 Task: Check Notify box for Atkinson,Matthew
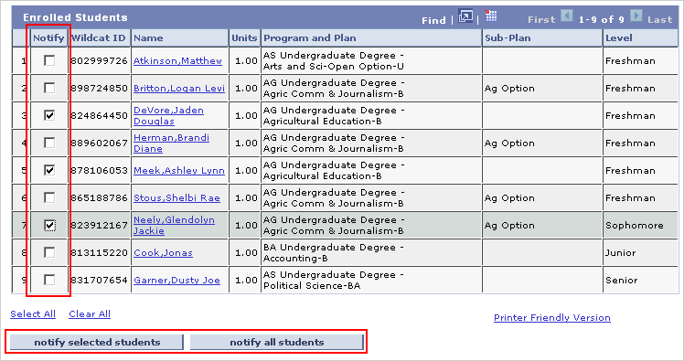point(49,60)
